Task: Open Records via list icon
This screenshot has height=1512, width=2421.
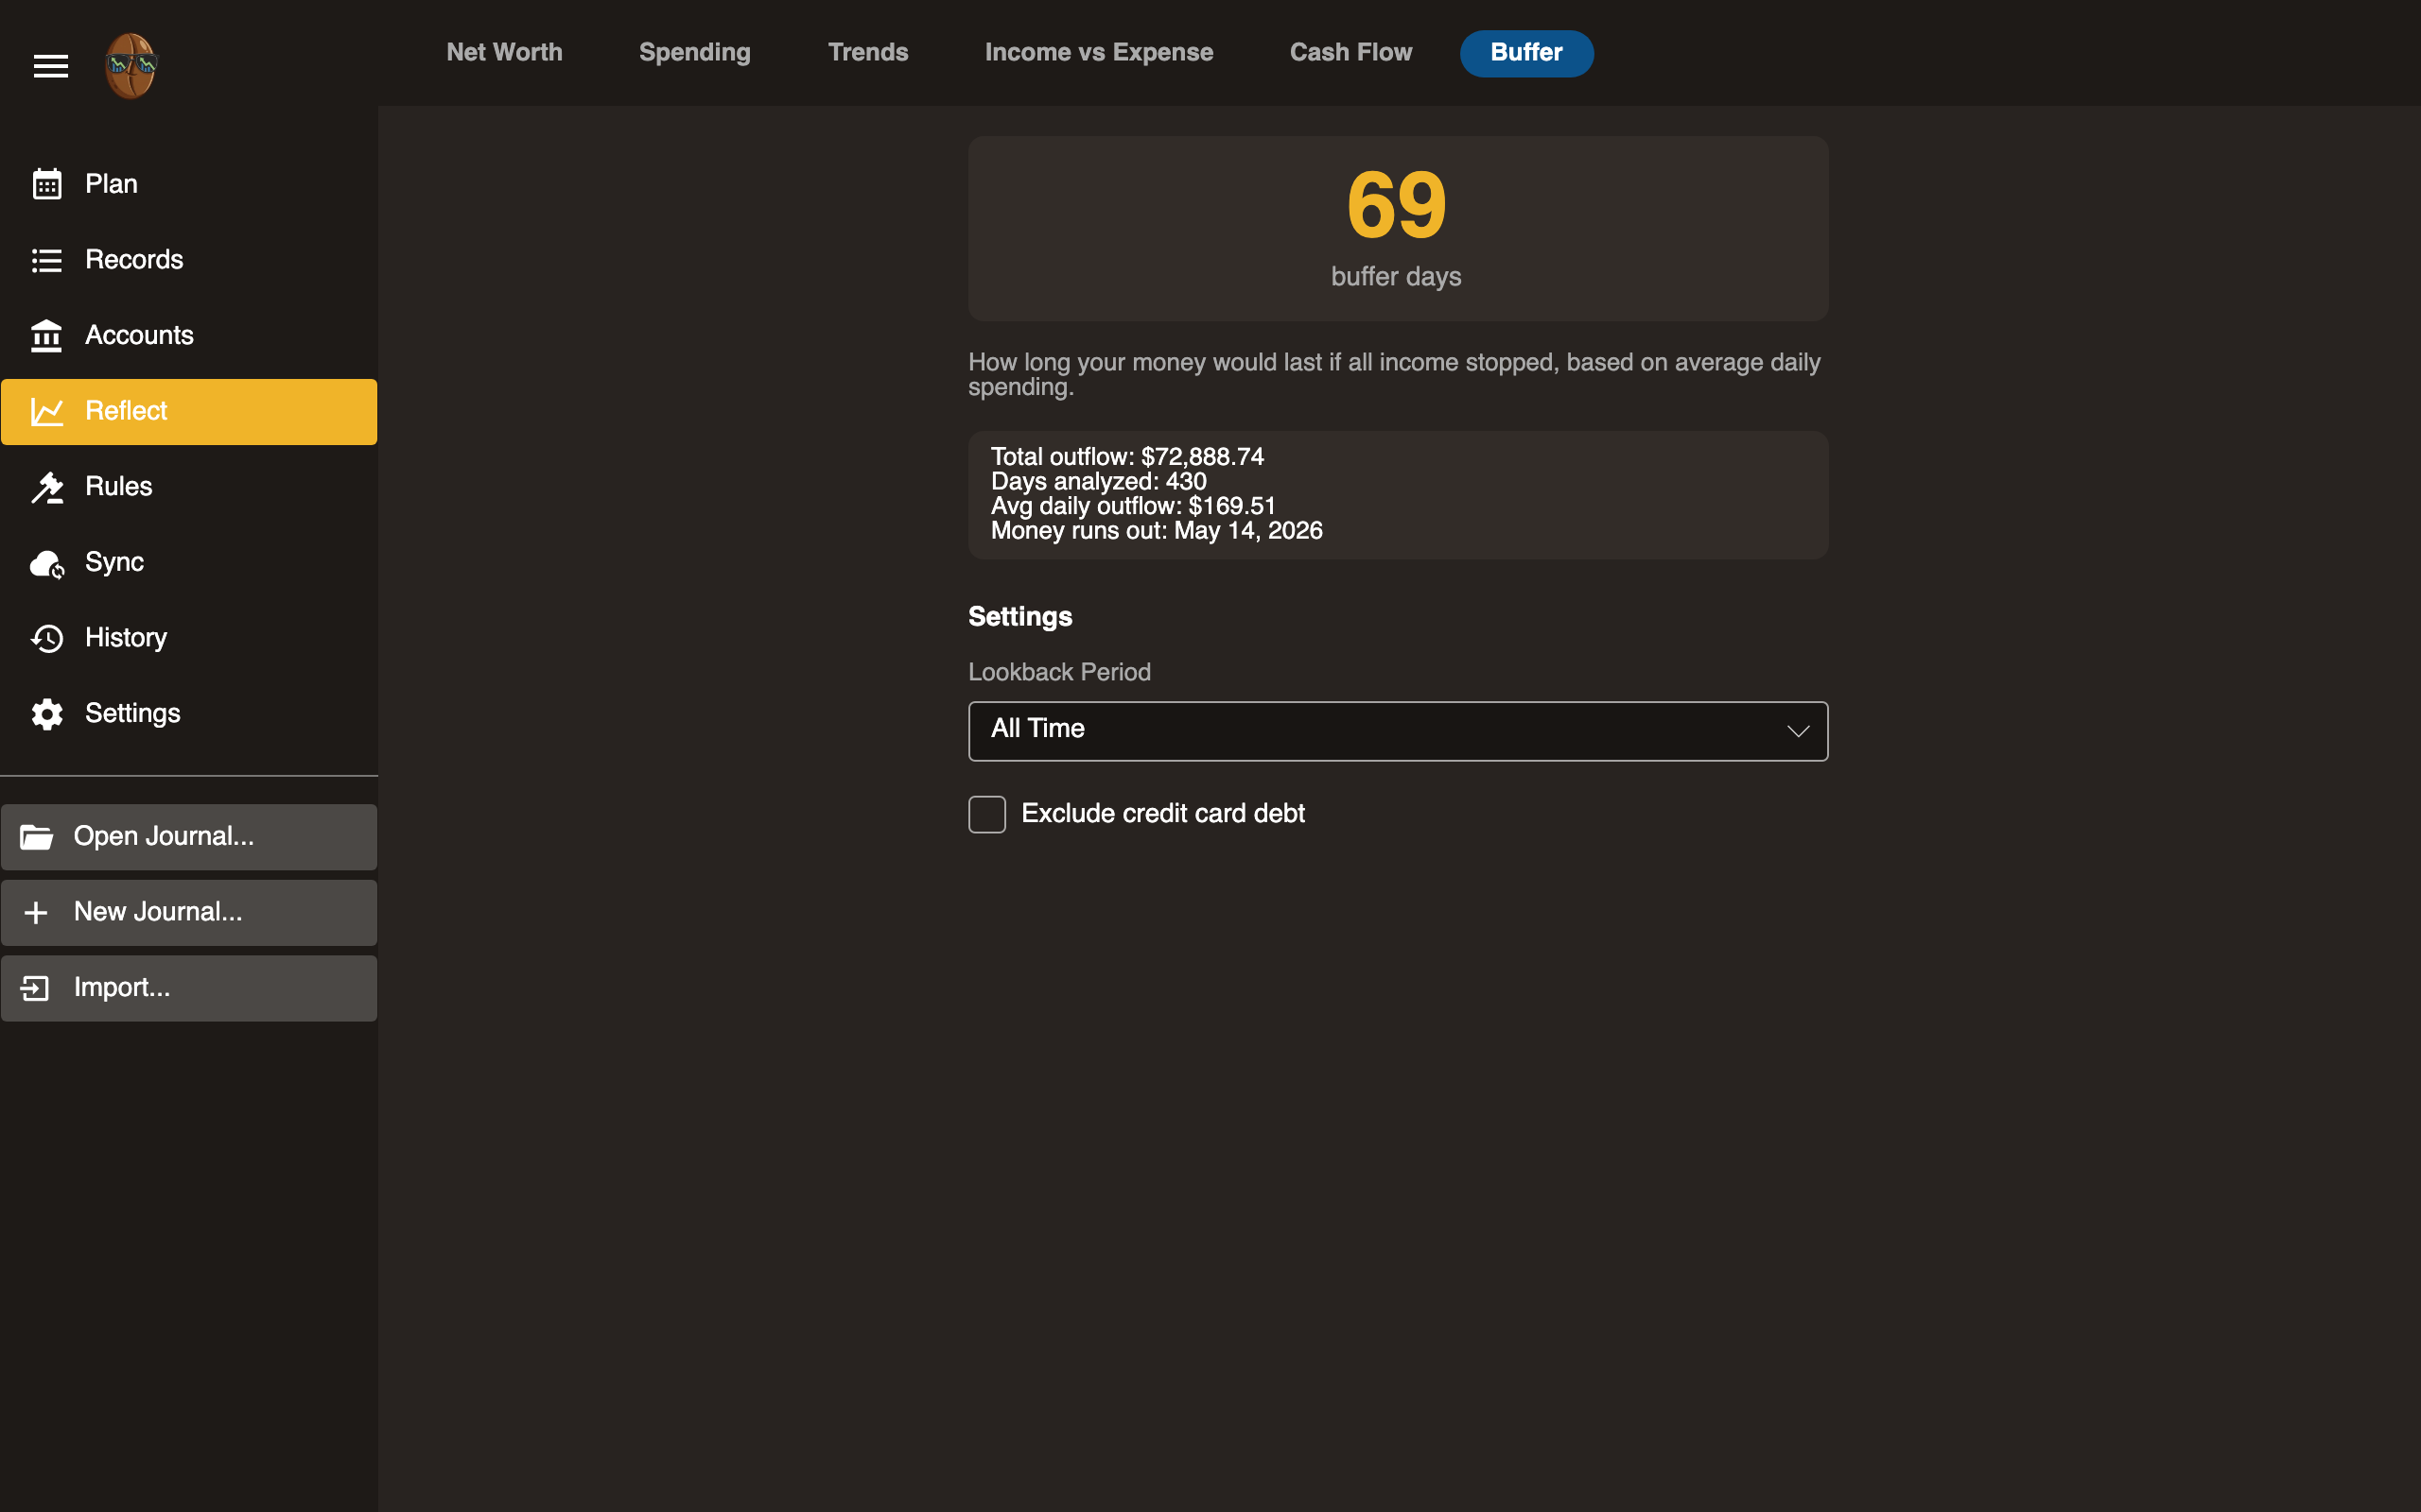Action: coord(47,260)
